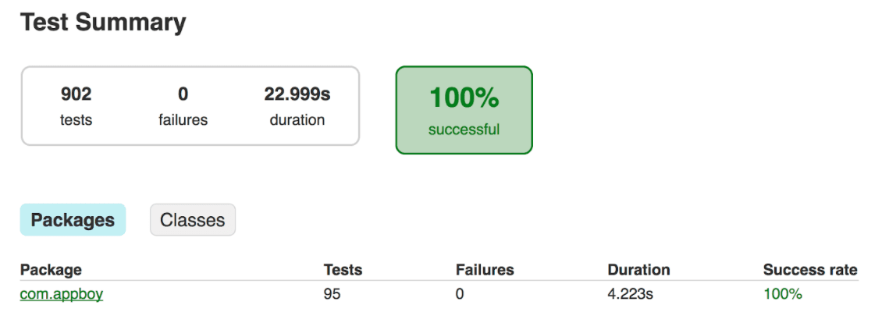Click the Failures column header
This screenshot has width=882, height=330.
[x=485, y=270]
